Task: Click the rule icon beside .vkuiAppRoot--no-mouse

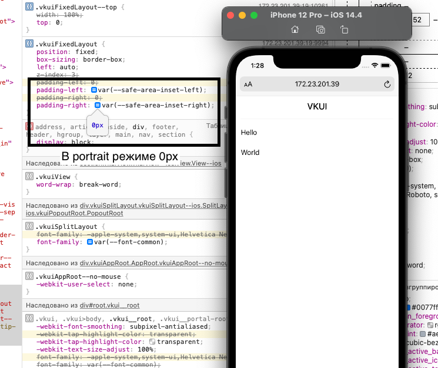Action: pyautogui.click(x=29, y=276)
